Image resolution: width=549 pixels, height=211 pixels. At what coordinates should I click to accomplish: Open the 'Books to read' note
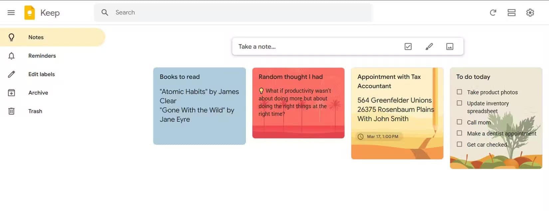pos(199,106)
